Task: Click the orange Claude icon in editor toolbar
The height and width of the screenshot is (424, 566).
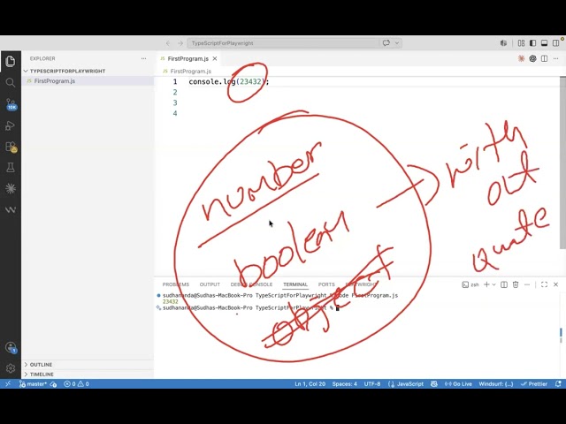Action: coord(521,58)
